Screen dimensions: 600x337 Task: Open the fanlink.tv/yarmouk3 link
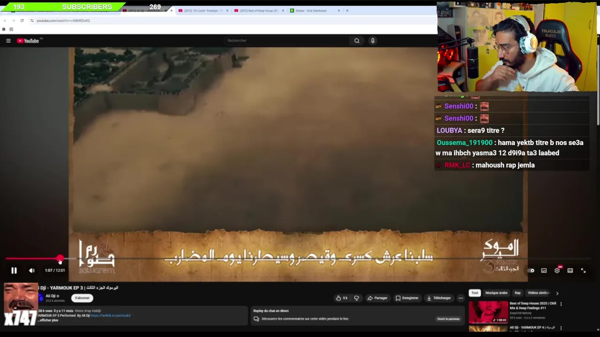click(111, 315)
